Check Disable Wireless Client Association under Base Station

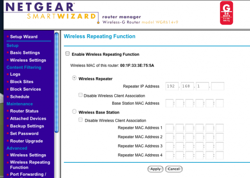pyautogui.click(x=80, y=120)
